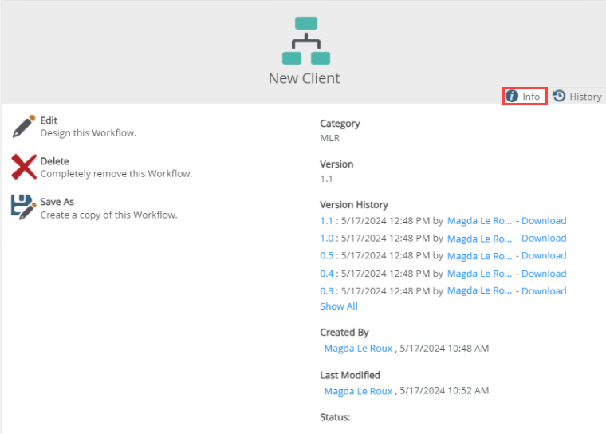Open Magda Le Roux under Created By
Screen dimensions: 606x434
(x=358, y=349)
